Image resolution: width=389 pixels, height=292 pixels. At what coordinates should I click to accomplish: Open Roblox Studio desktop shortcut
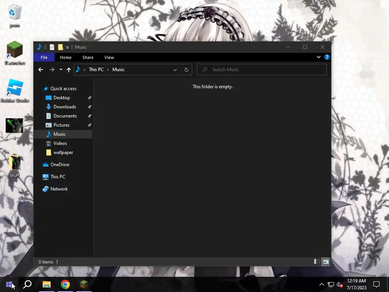(15, 91)
